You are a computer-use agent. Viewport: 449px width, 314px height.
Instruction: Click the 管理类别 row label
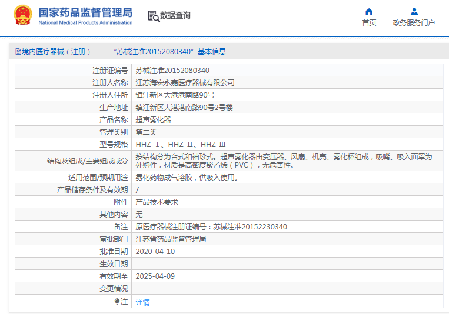[x=114, y=132]
